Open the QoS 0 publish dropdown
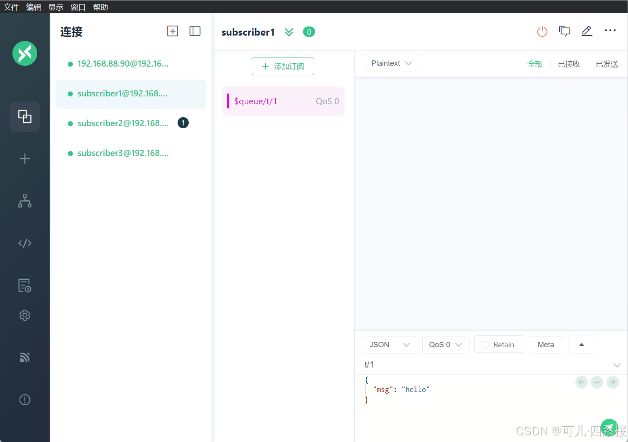This screenshot has width=628, height=442. 445,345
